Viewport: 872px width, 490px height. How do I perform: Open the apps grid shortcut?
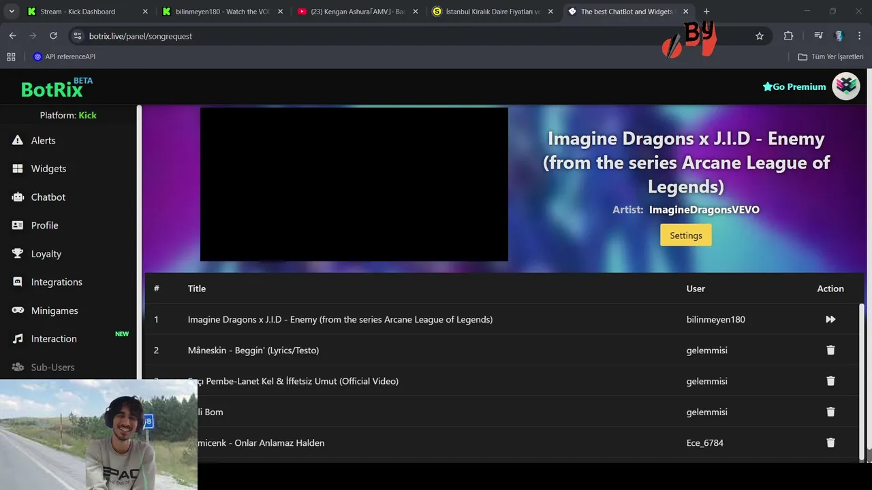click(11, 56)
